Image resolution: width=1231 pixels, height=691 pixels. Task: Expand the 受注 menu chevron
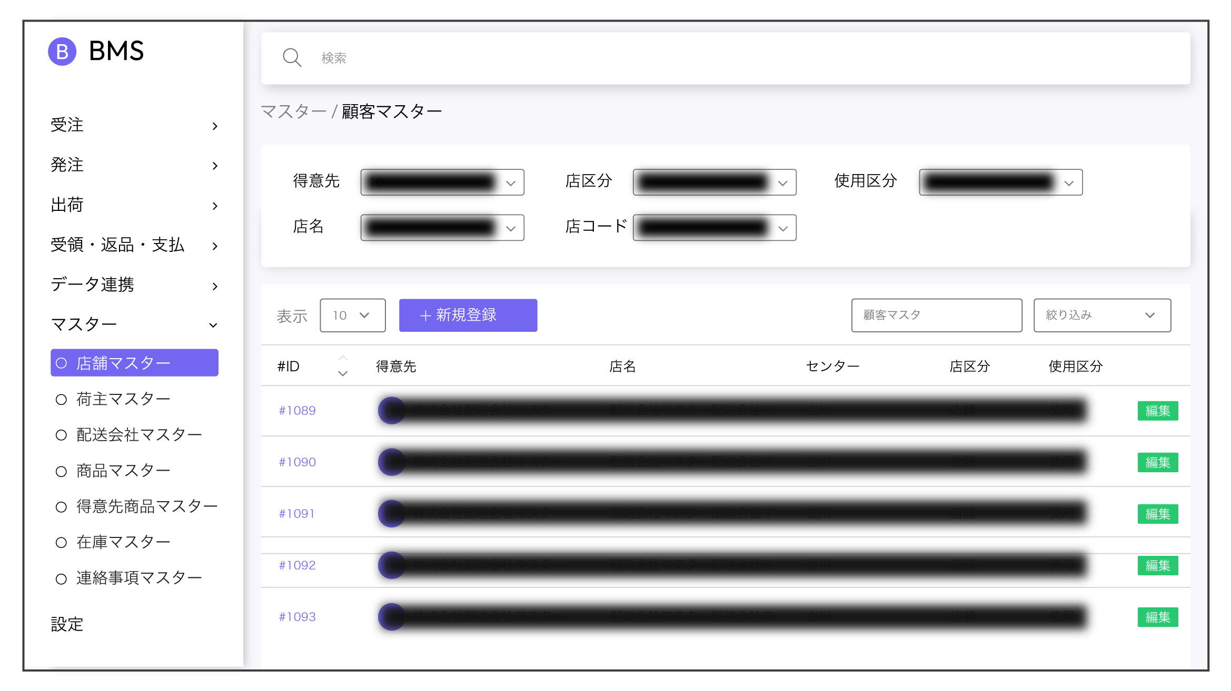tap(215, 126)
